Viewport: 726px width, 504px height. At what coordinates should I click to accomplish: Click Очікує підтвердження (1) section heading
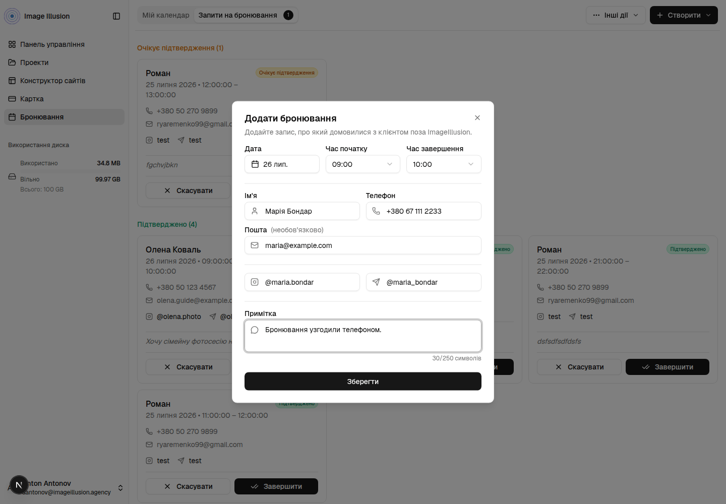(x=180, y=48)
